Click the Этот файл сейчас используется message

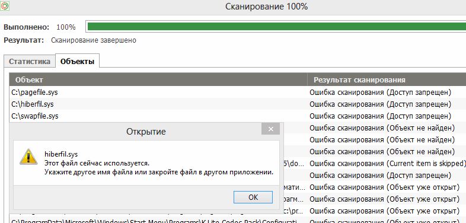[x=97, y=163]
